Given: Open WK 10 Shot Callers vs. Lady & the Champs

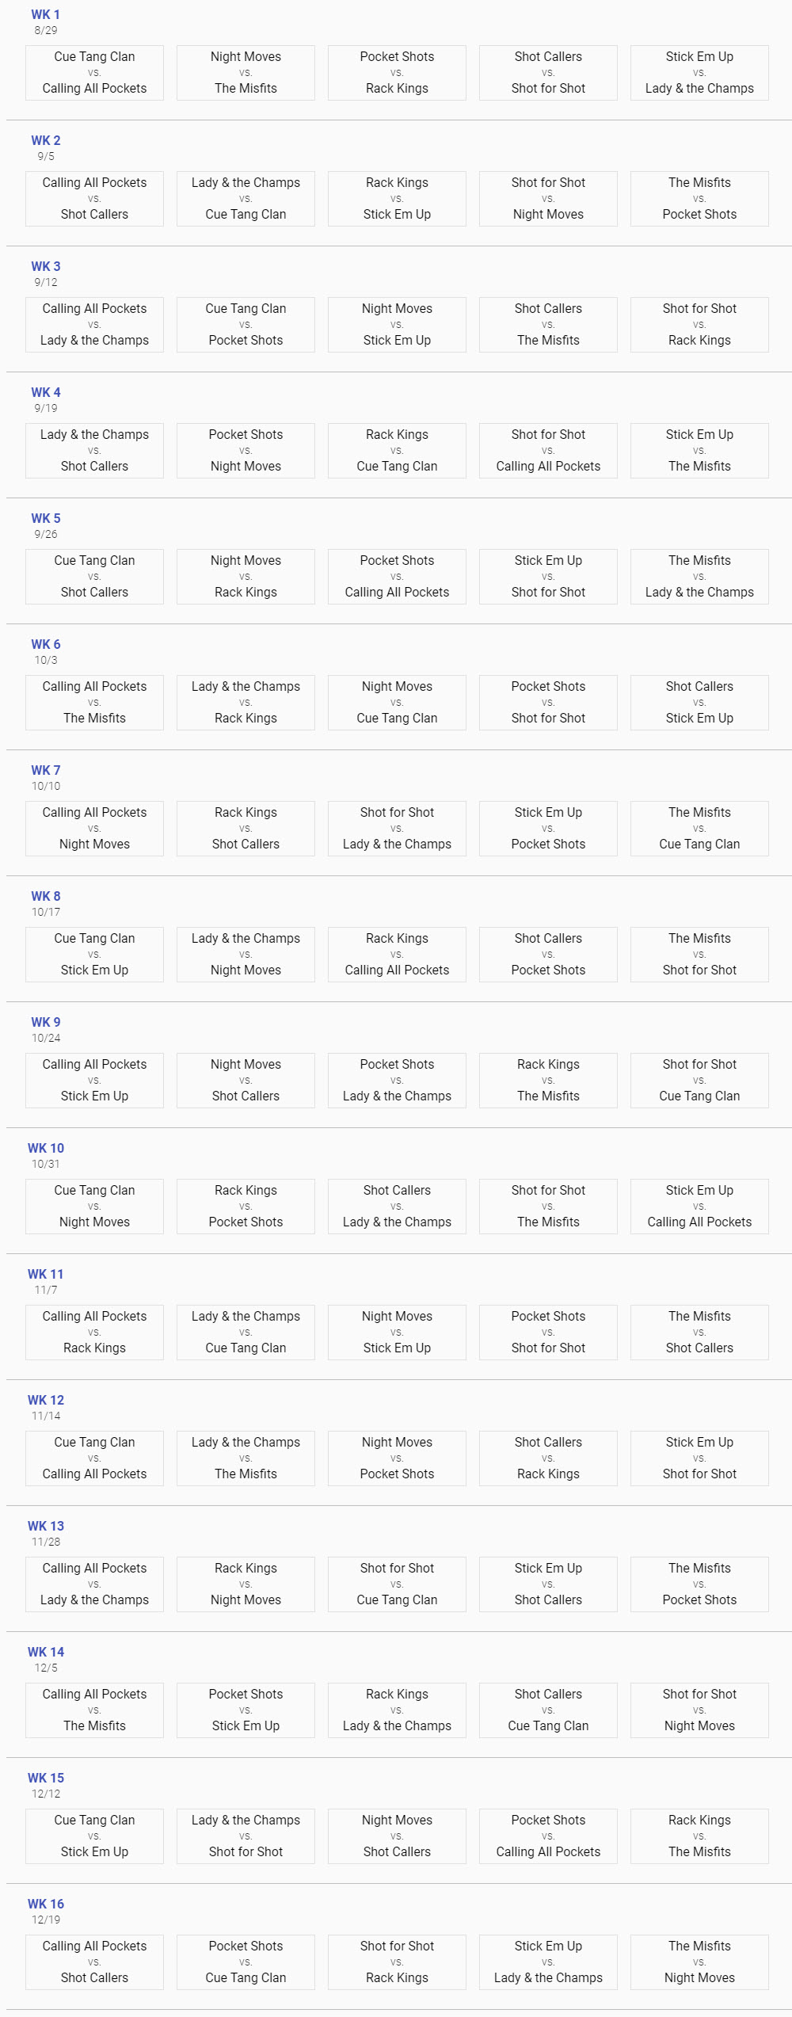Looking at the screenshot, I should pyautogui.click(x=397, y=1207).
